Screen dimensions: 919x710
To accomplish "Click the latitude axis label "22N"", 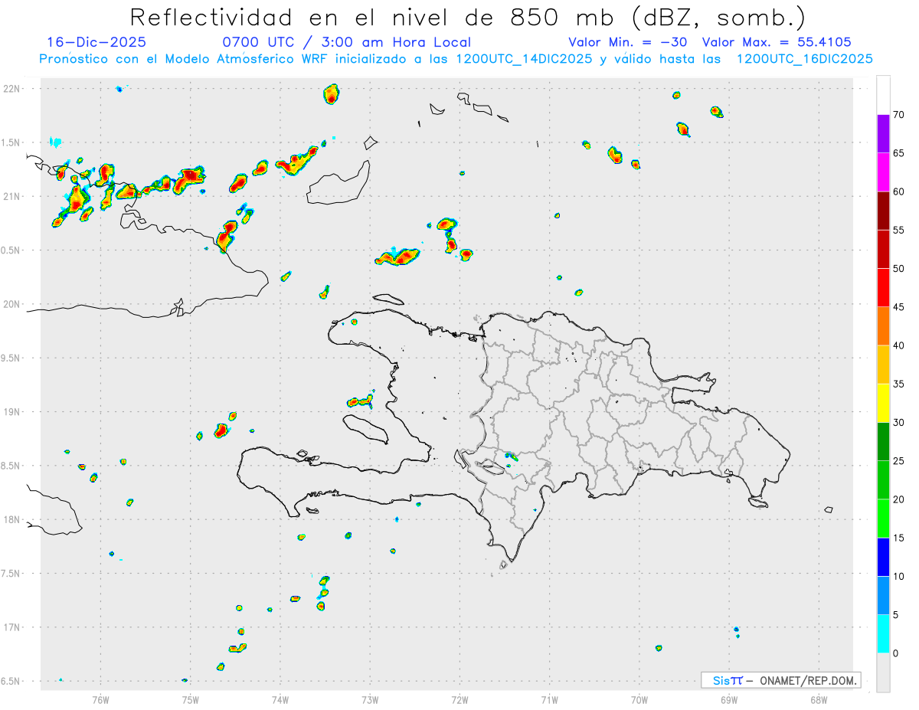I will point(12,88).
